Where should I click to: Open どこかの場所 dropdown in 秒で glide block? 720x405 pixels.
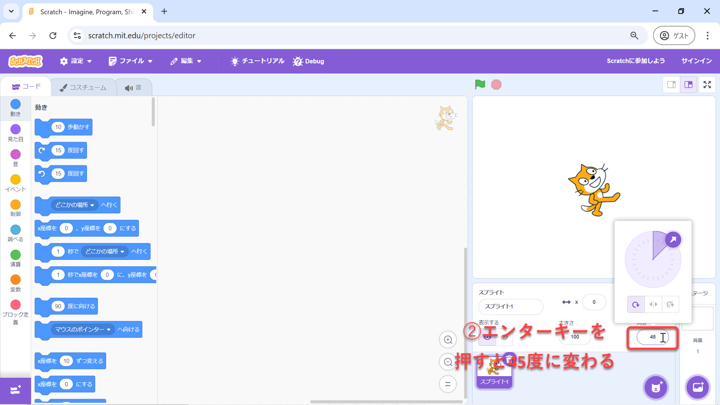(105, 252)
